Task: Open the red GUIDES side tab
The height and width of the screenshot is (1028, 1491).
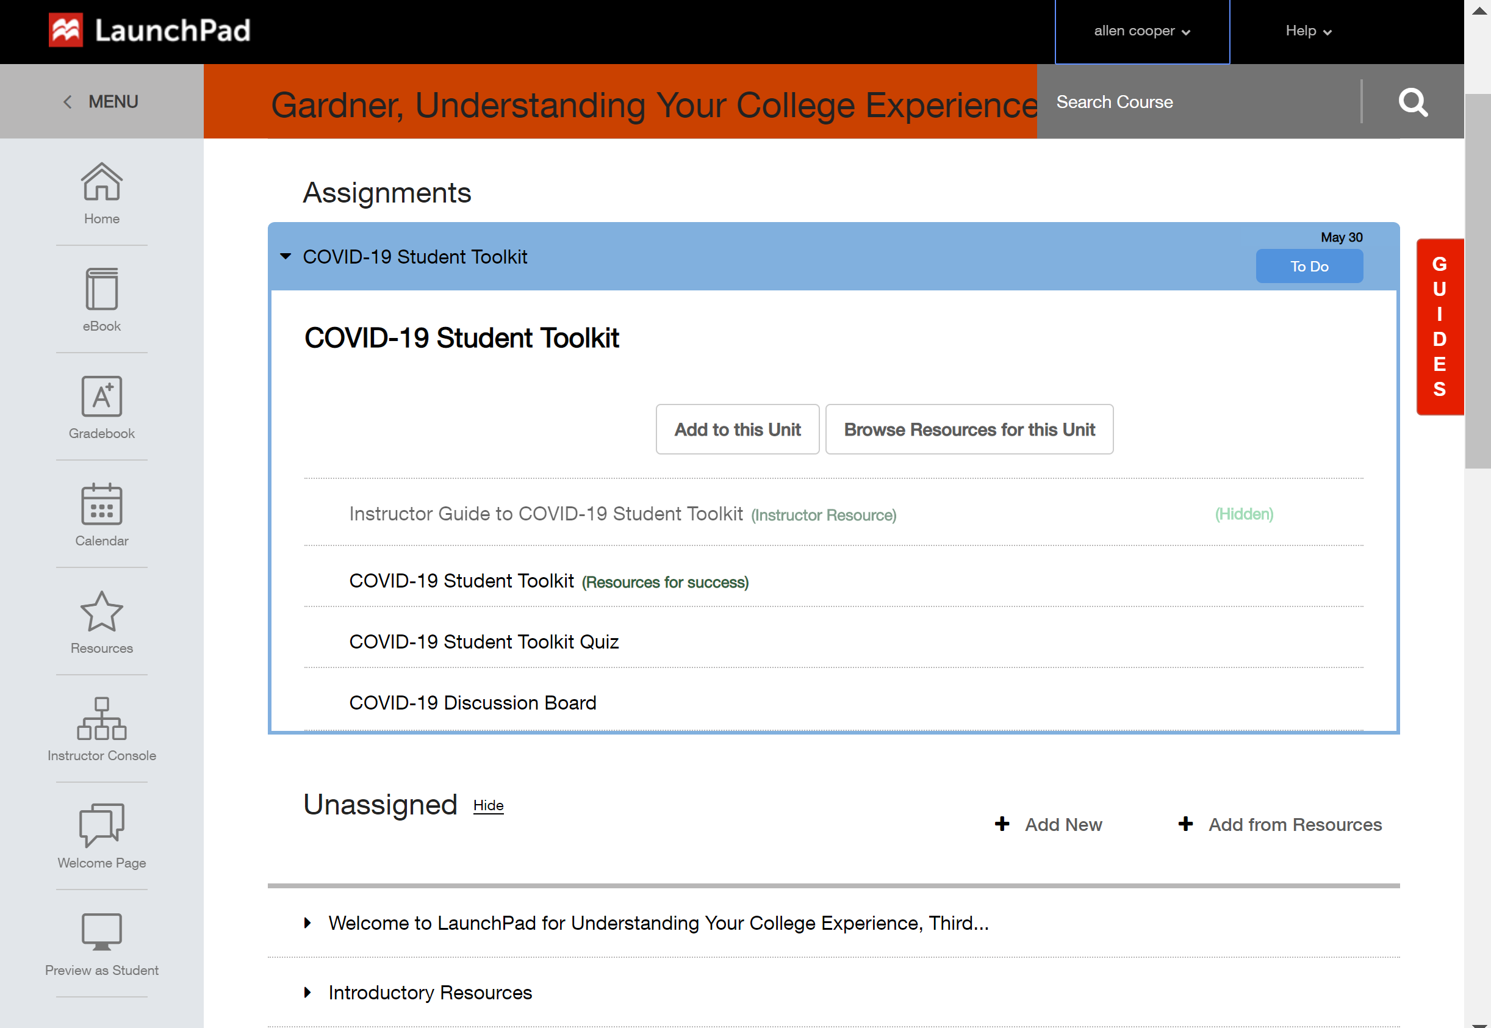Action: click(1440, 326)
